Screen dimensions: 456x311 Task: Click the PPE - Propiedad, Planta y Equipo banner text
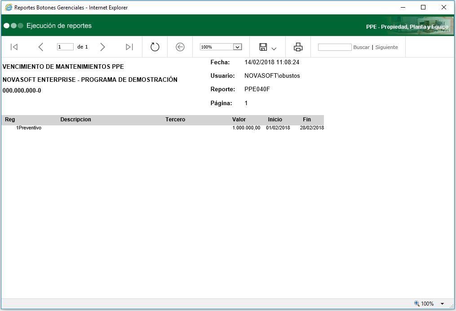pyautogui.click(x=407, y=27)
